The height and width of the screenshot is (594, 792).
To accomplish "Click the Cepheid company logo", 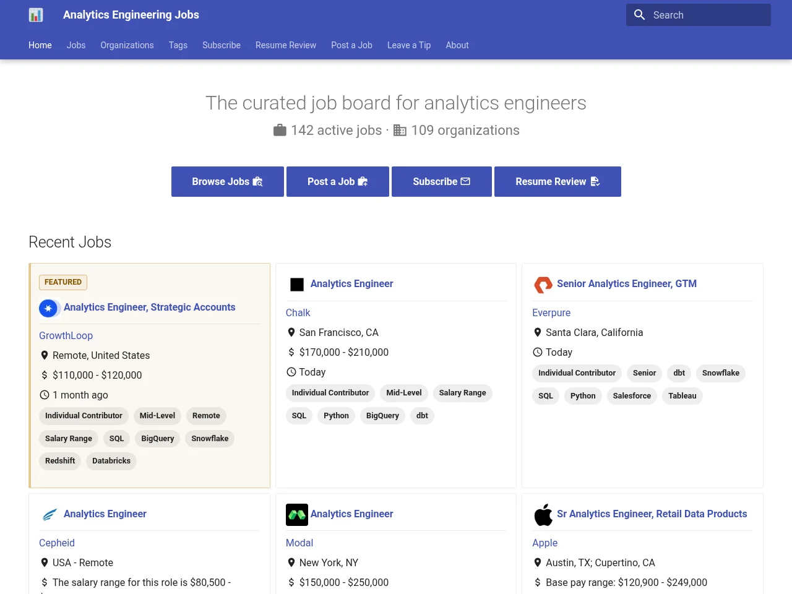I will [49, 514].
